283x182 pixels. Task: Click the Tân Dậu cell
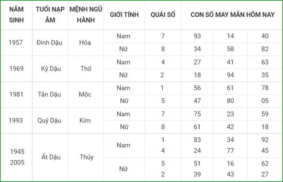pyautogui.click(x=50, y=95)
